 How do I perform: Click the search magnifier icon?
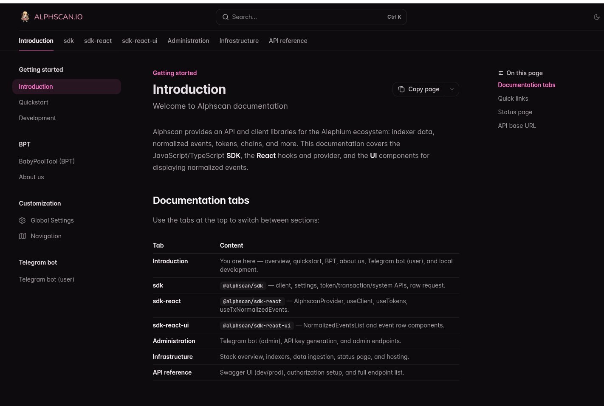point(225,17)
